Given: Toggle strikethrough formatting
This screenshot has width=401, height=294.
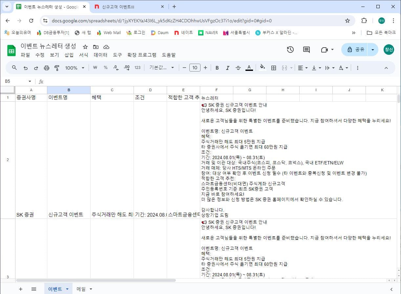Looking at the screenshot, I should click(x=238, y=68).
